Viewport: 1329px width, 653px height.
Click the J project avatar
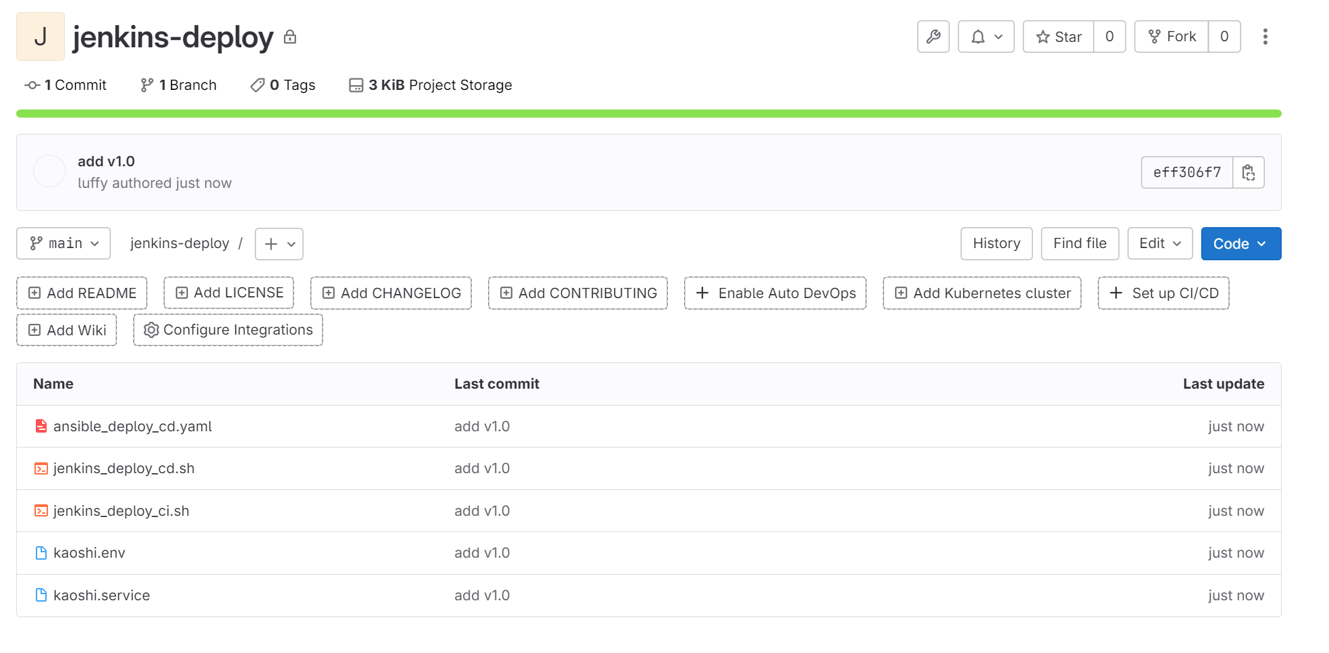[x=41, y=37]
